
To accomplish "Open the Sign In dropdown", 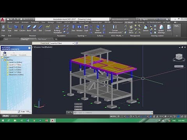I will click(x=155, y=19).
